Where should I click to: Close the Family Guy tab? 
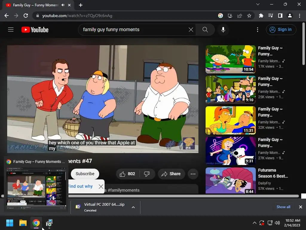(69, 5)
